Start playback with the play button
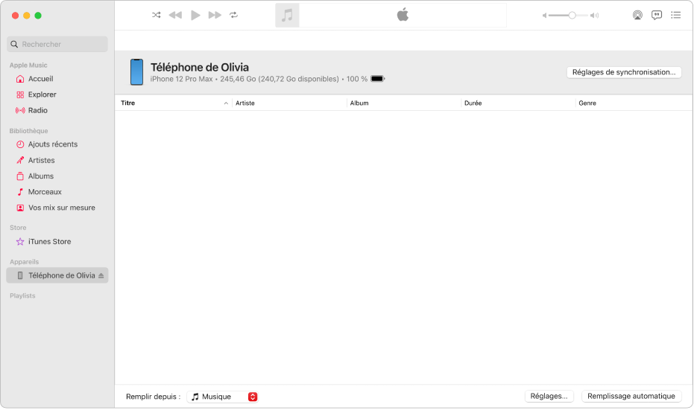The image size is (694, 410). tap(195, 15)
